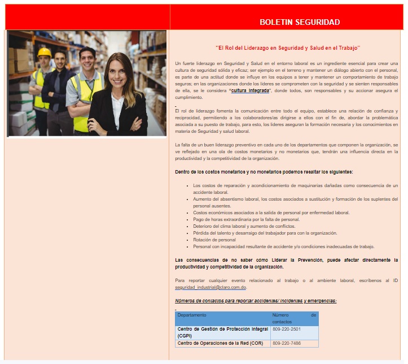Viewport: 408px width, 364px height.
Task: Click the "Departamento" table column header
Action: [x=192, y=315]
